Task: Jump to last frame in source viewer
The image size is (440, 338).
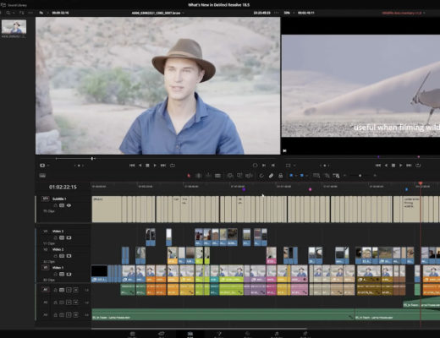Action: (163, 166)
